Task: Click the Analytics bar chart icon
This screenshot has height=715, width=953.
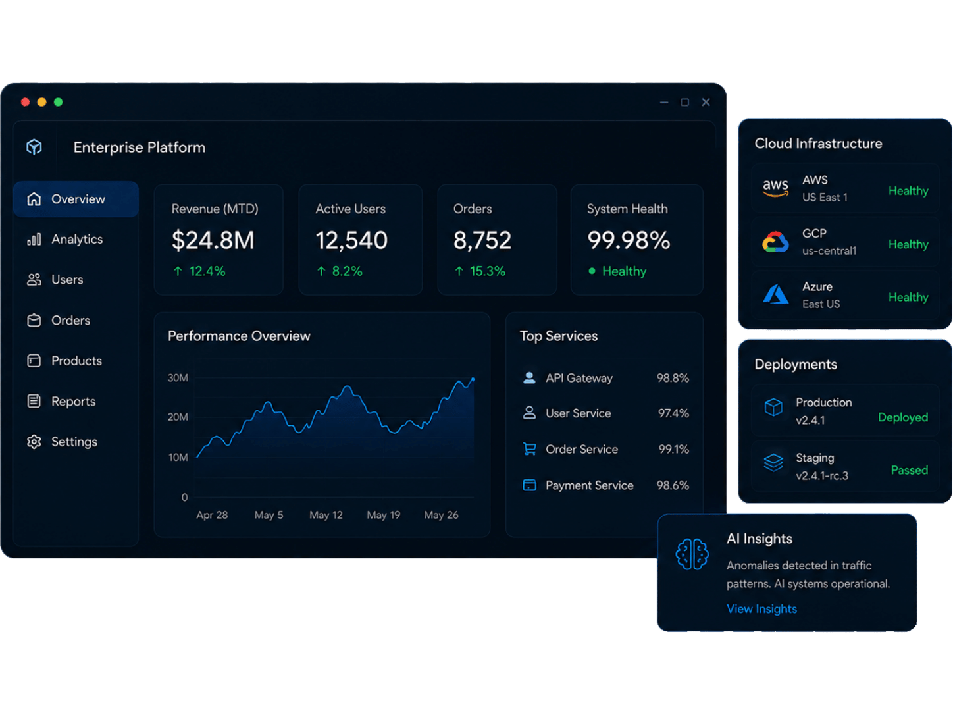Action: (x=34, y=239)
